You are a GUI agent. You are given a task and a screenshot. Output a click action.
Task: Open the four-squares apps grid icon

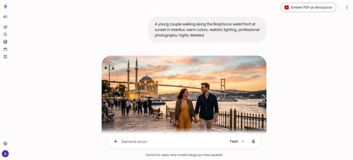(x=5, y=57)
